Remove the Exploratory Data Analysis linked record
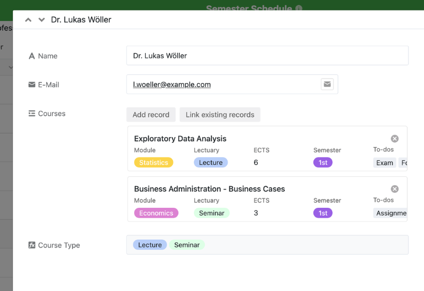Image resolution: width=424 pixels, height=291 pixels. (x=395, y=138)
